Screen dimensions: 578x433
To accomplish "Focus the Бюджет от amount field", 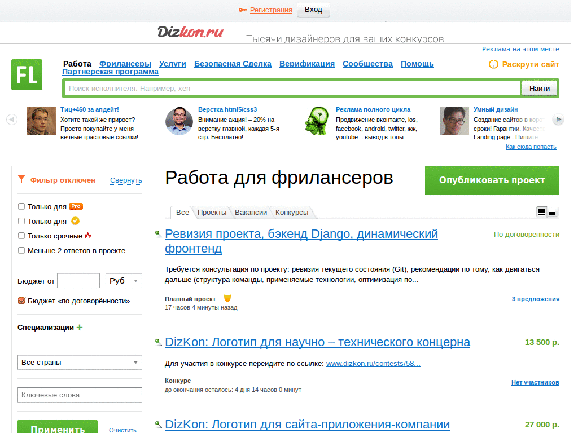I will coord(78,281).
